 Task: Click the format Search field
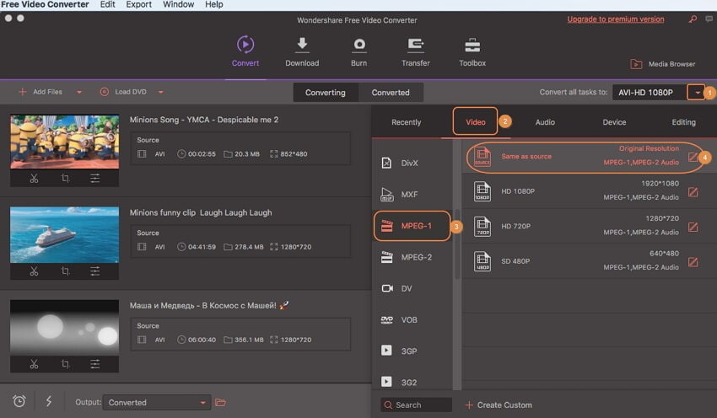(x=416, y=405)
